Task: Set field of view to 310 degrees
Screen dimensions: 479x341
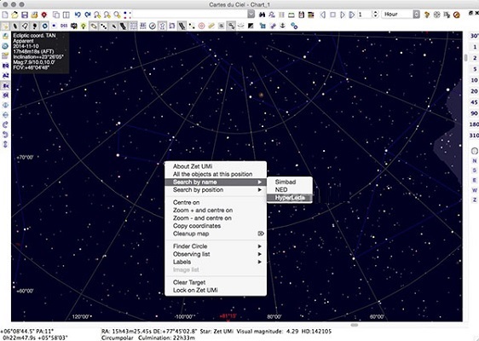Action: coord(474,135)
